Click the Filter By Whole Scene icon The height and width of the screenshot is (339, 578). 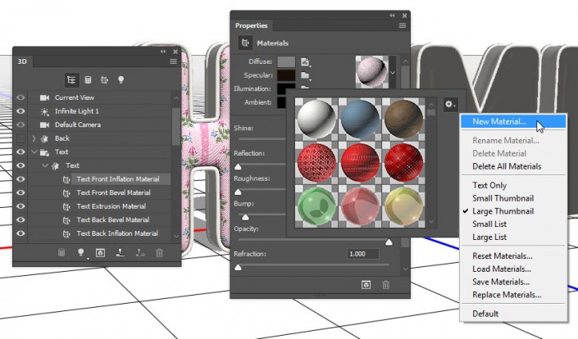pos(71,79)
